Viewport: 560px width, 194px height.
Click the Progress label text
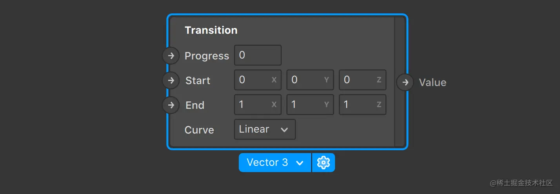(x=207, y=56)
